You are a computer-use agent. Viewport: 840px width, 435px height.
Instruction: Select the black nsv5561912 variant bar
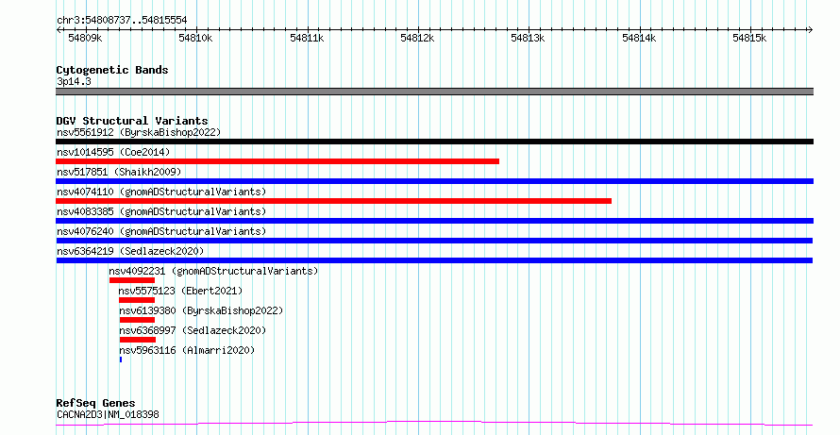(434, 142)
